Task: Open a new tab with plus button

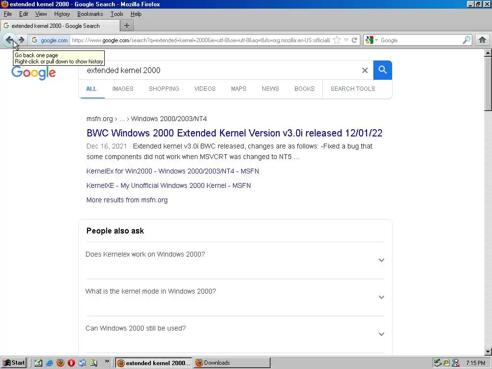Action: coord(127,25)
